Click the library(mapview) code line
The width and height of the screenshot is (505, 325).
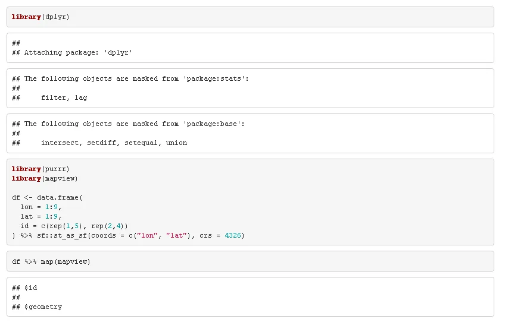point(45,178)
